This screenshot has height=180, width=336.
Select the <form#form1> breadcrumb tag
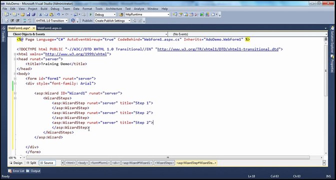click(x=100, y=163)
